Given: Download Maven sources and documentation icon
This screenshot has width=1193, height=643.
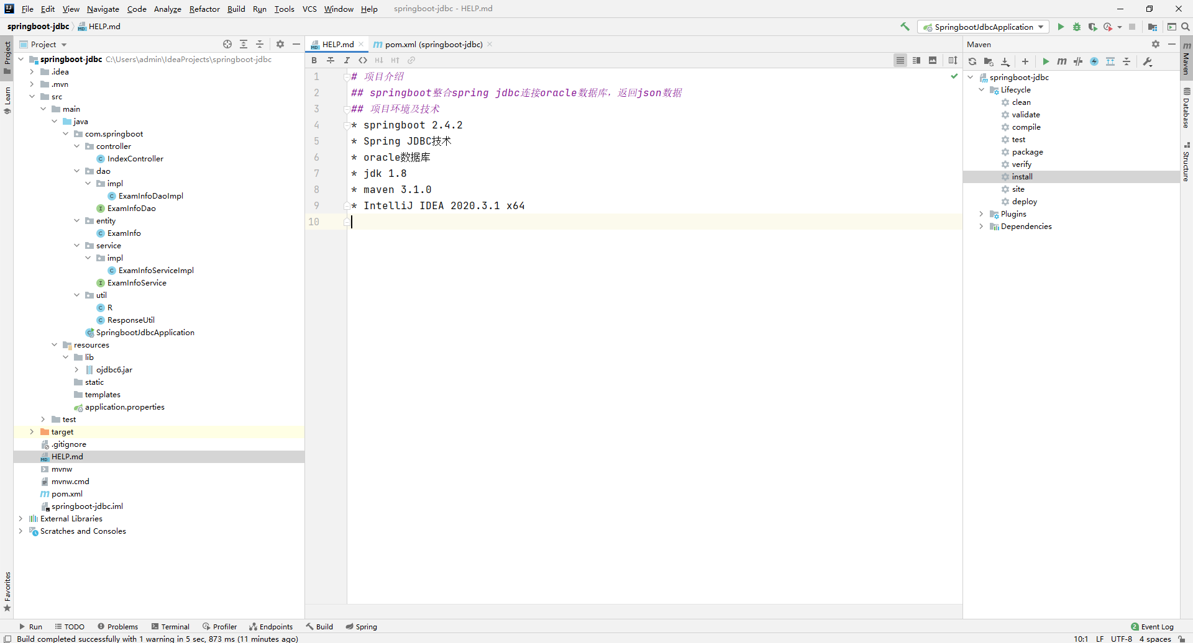Looking at the screenshot, I should click(x=1005, y=61).
